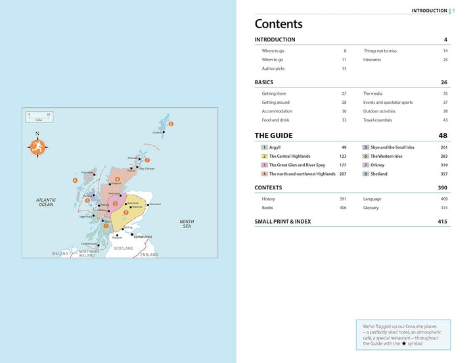
Task: Open the "Food and drink" contents entry
Action: [x=275, y=120]
